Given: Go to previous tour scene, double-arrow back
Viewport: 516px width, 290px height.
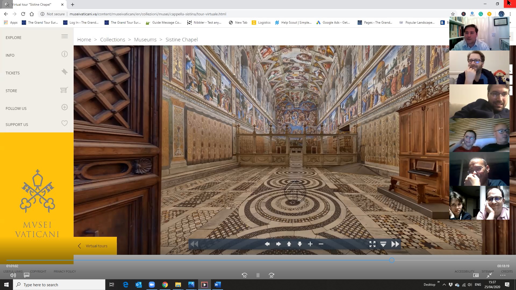Looking at the screenshot, I should click(194, 244).
